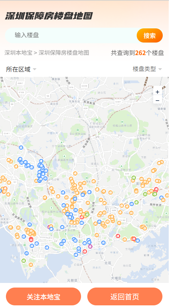Select lone blue marker above 铁坑水库 label
Image resolution: width=169 pixels, height=307 pixels.
[21, 147]
